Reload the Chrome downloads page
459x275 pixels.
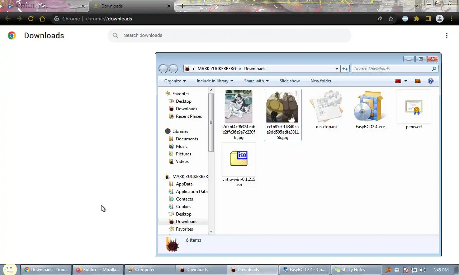point(31,19)
